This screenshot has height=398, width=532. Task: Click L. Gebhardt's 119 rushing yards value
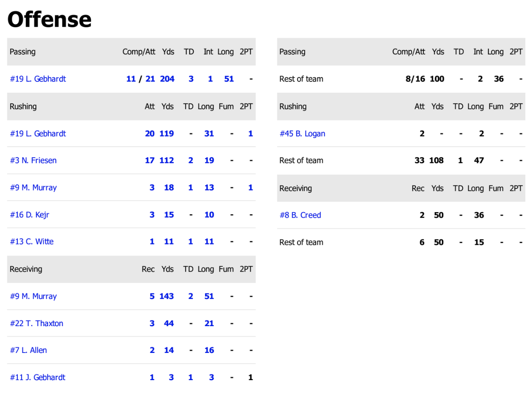coord(167,134)
